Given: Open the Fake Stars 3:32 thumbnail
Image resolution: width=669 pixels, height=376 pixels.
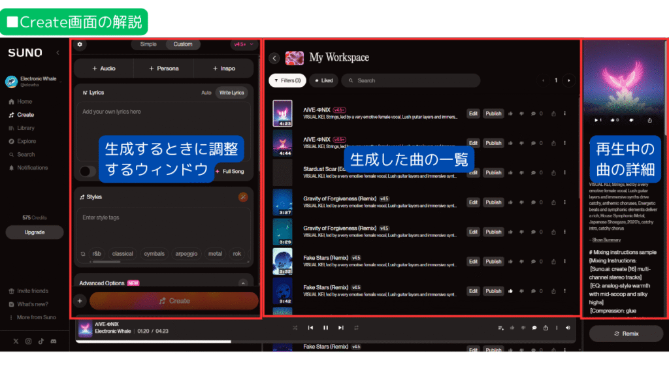Looking at the screenshot, I should click(x=282, y=261).
